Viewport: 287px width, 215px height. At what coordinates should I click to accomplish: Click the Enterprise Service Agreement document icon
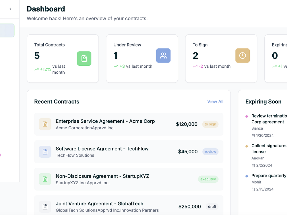[x=45, y=124]
